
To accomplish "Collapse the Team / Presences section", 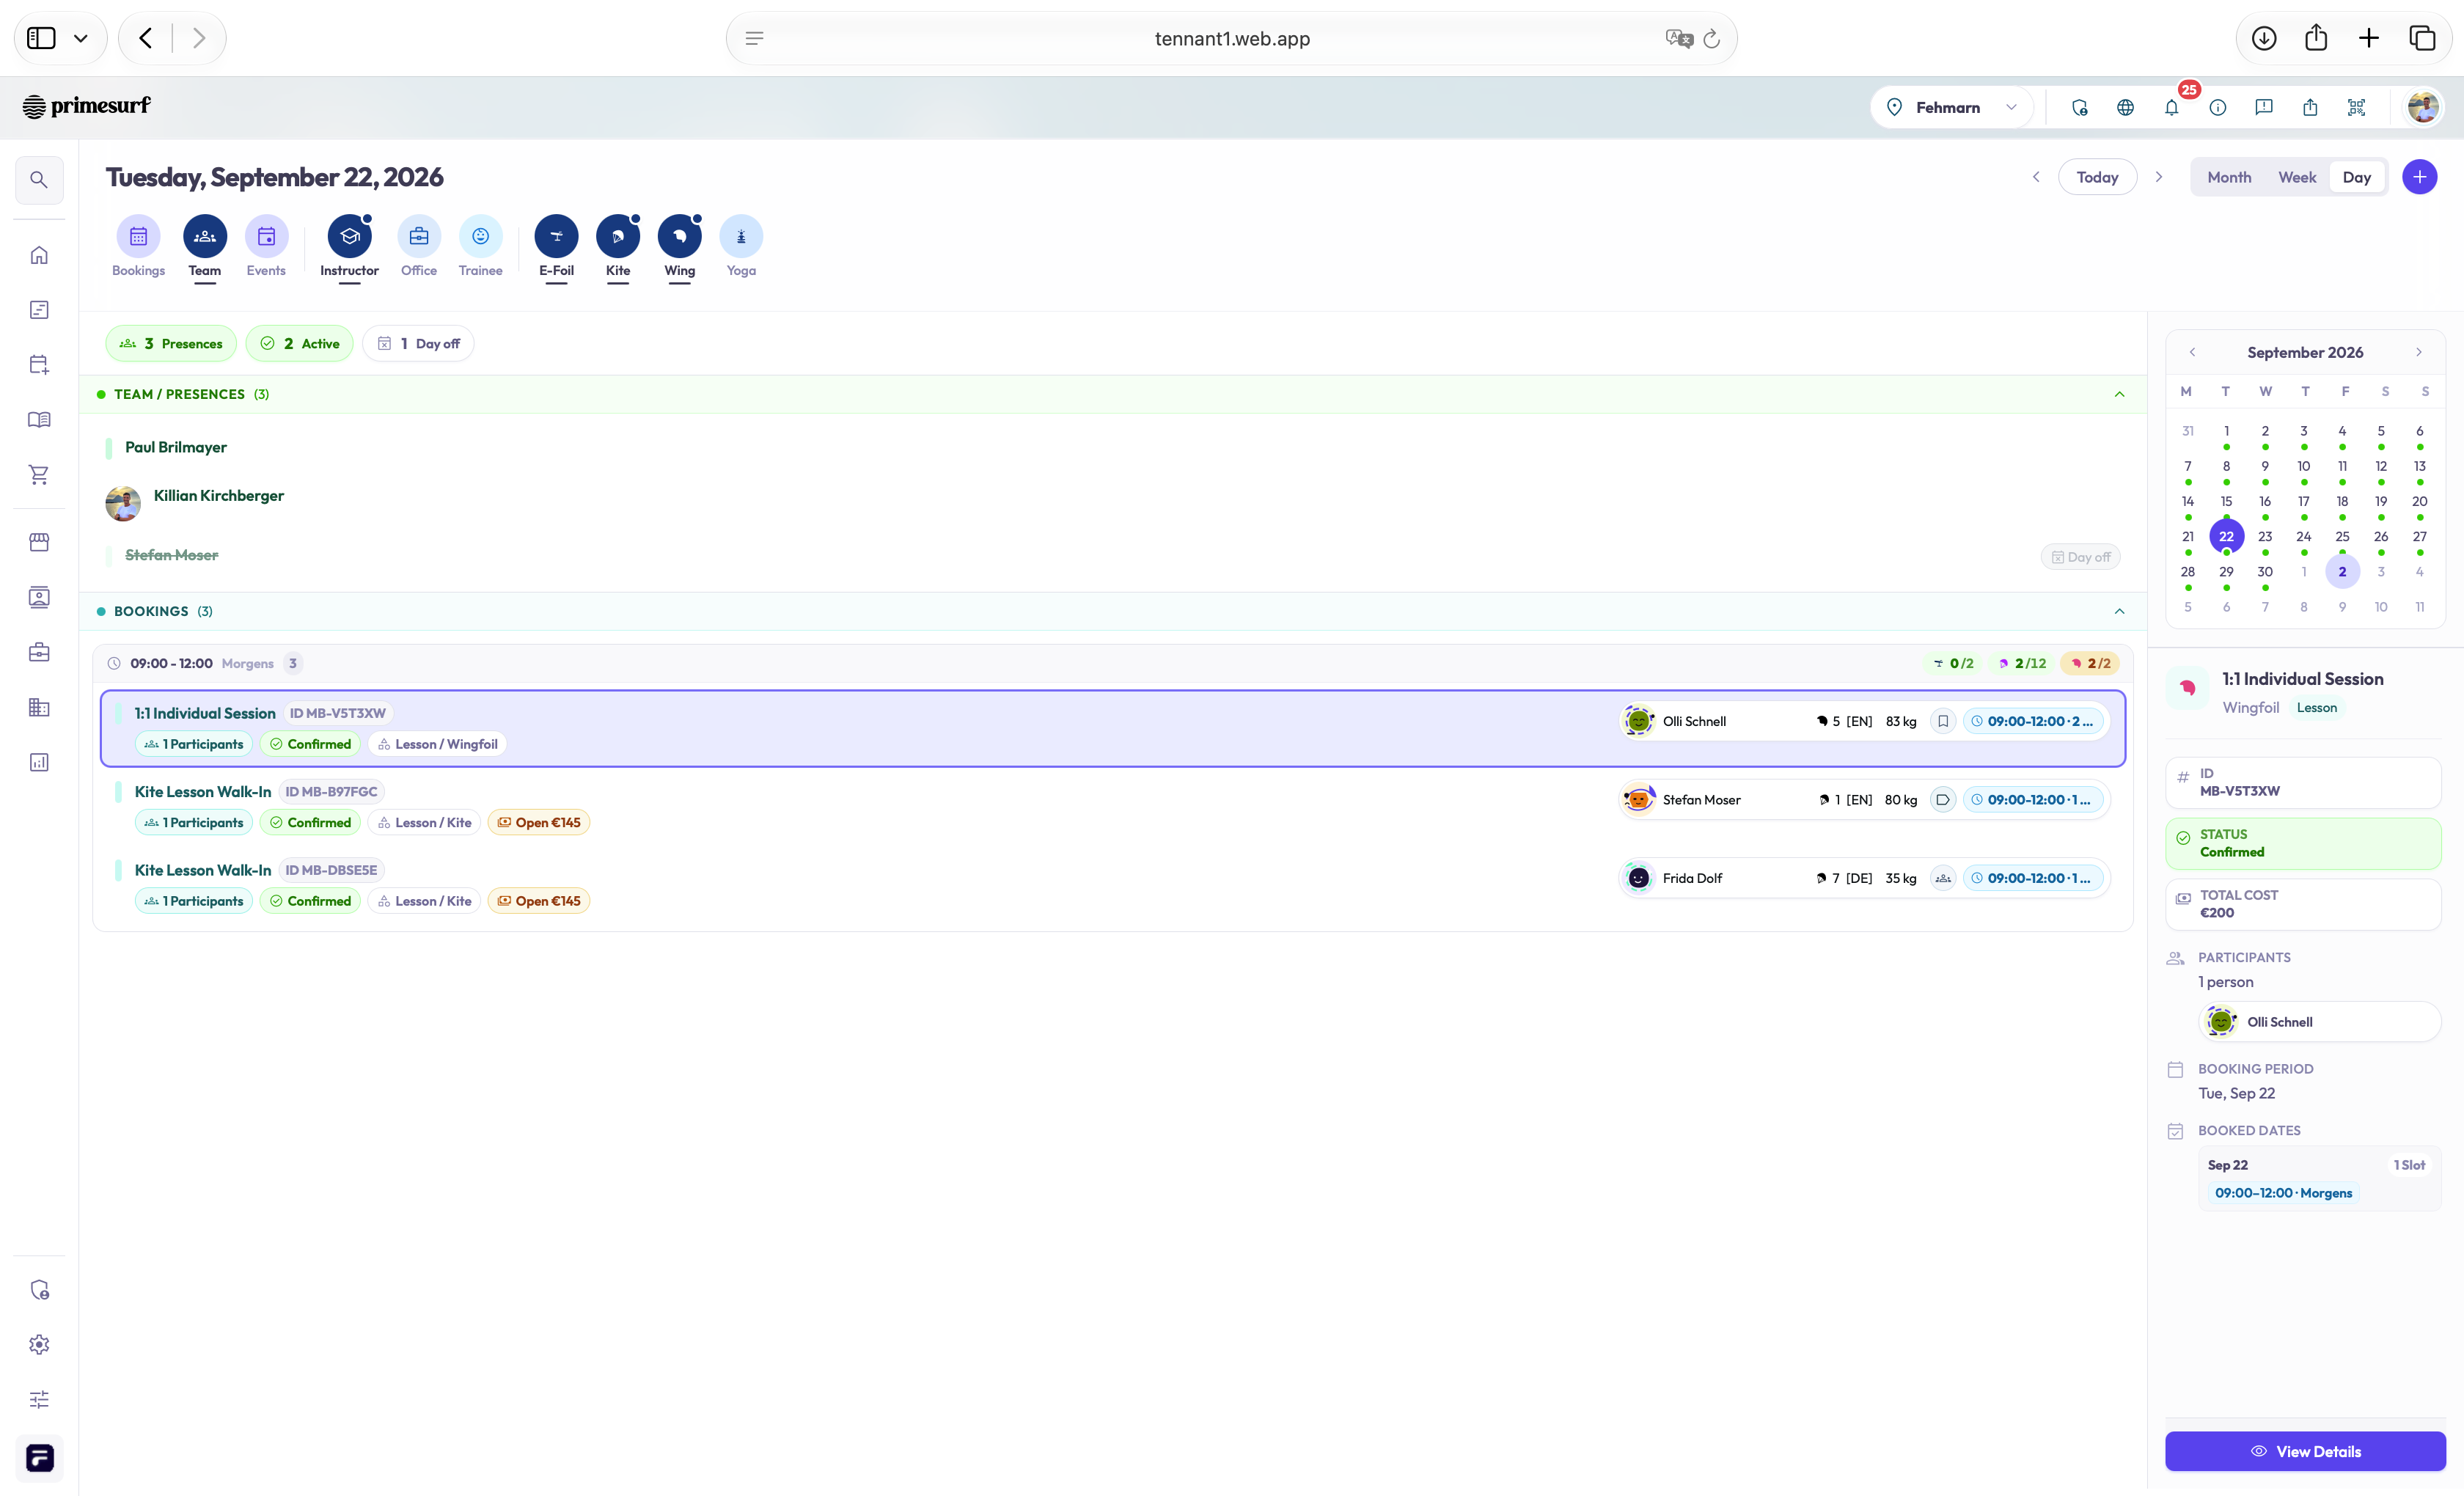I will 2119,394.
